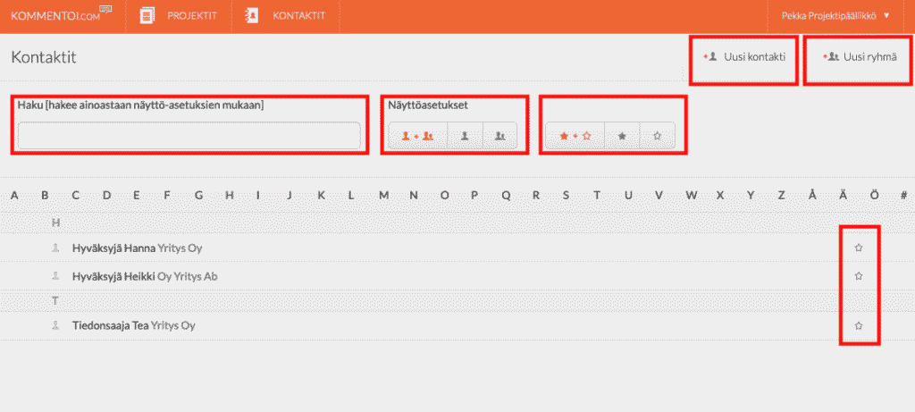Star Hyväksyjä Heikki as favorite
The image size is (915, 412).
(x=859, y=276)
